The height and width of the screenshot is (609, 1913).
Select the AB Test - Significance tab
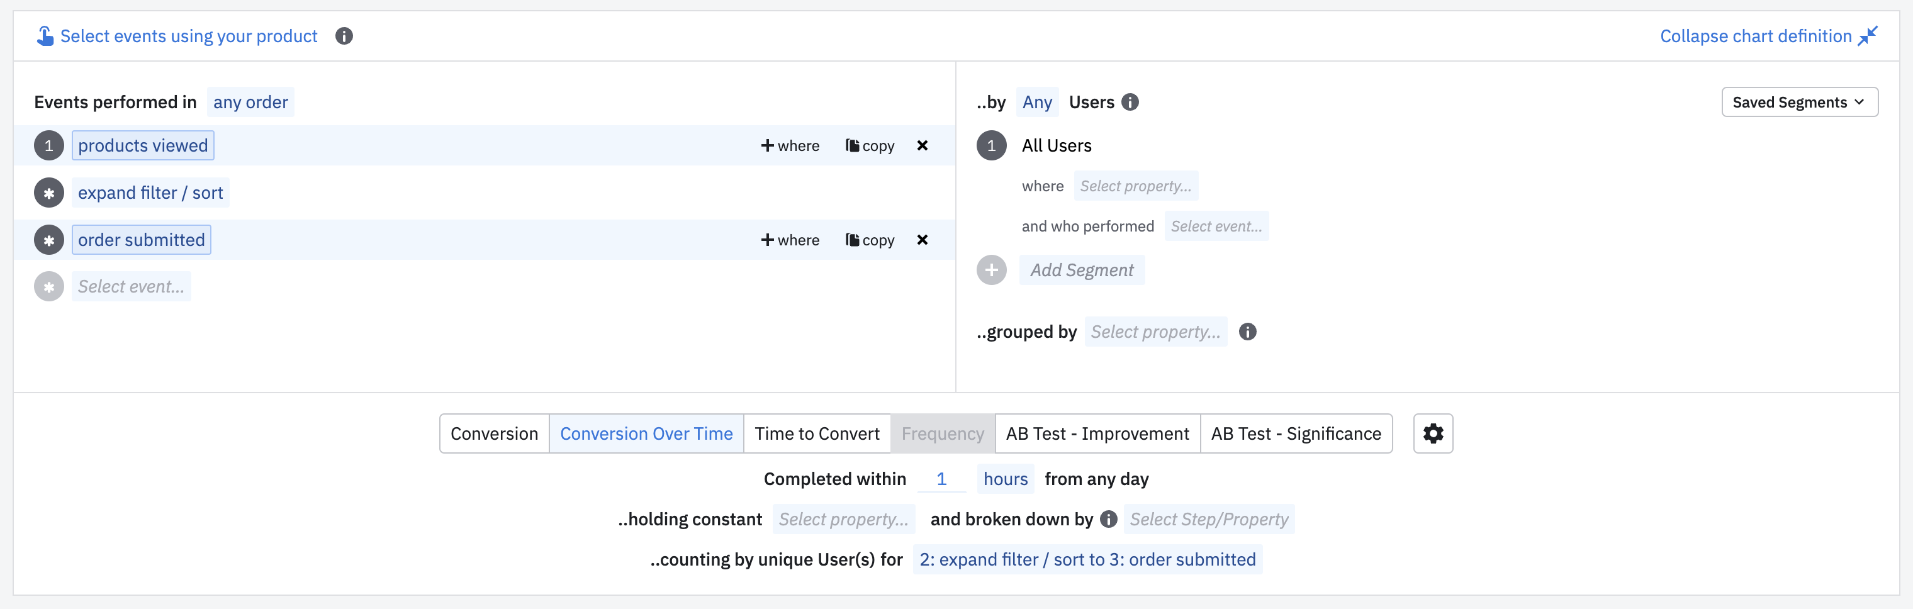point(1296,433)
